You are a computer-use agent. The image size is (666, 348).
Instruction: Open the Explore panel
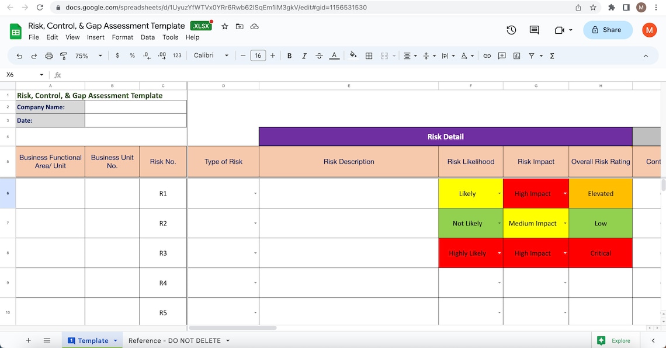pos(614,340)
